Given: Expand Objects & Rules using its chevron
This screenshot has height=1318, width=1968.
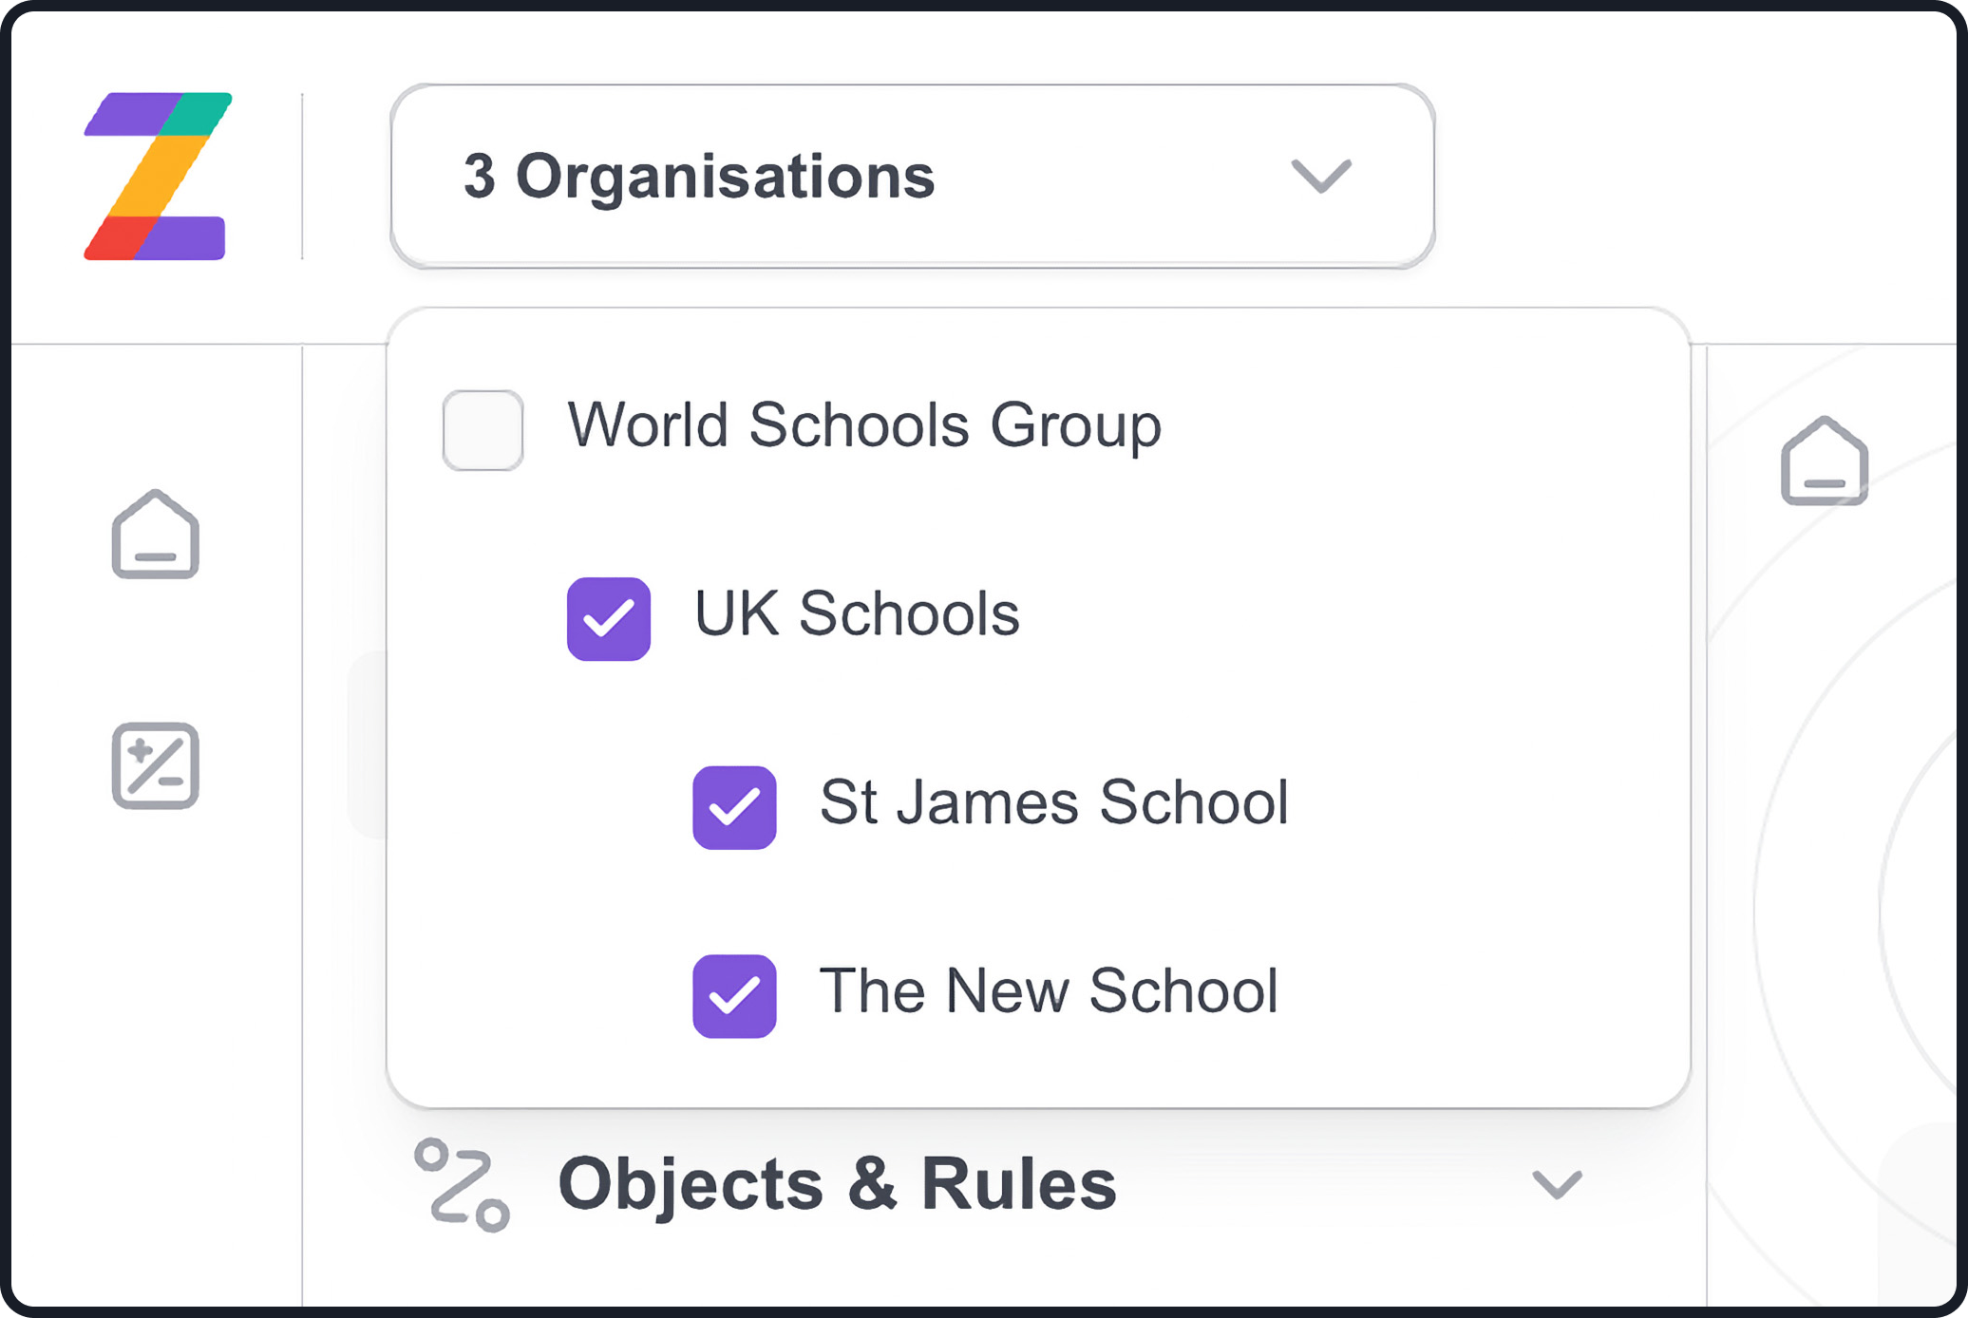Looking at the screenshot, I should click(x=1557, y=1184).
